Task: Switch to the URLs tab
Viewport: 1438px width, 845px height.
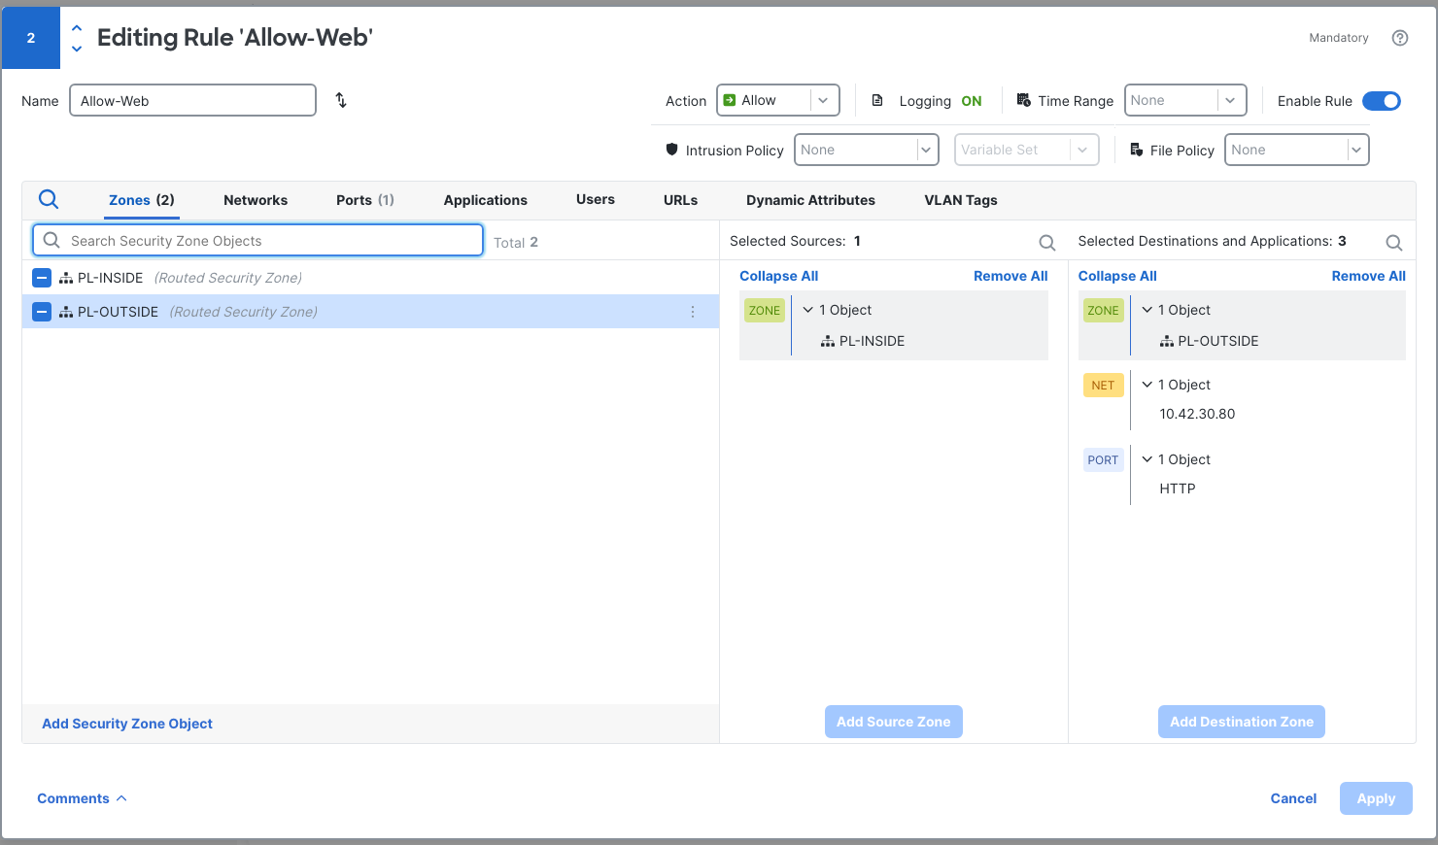Action: [680, 200]
